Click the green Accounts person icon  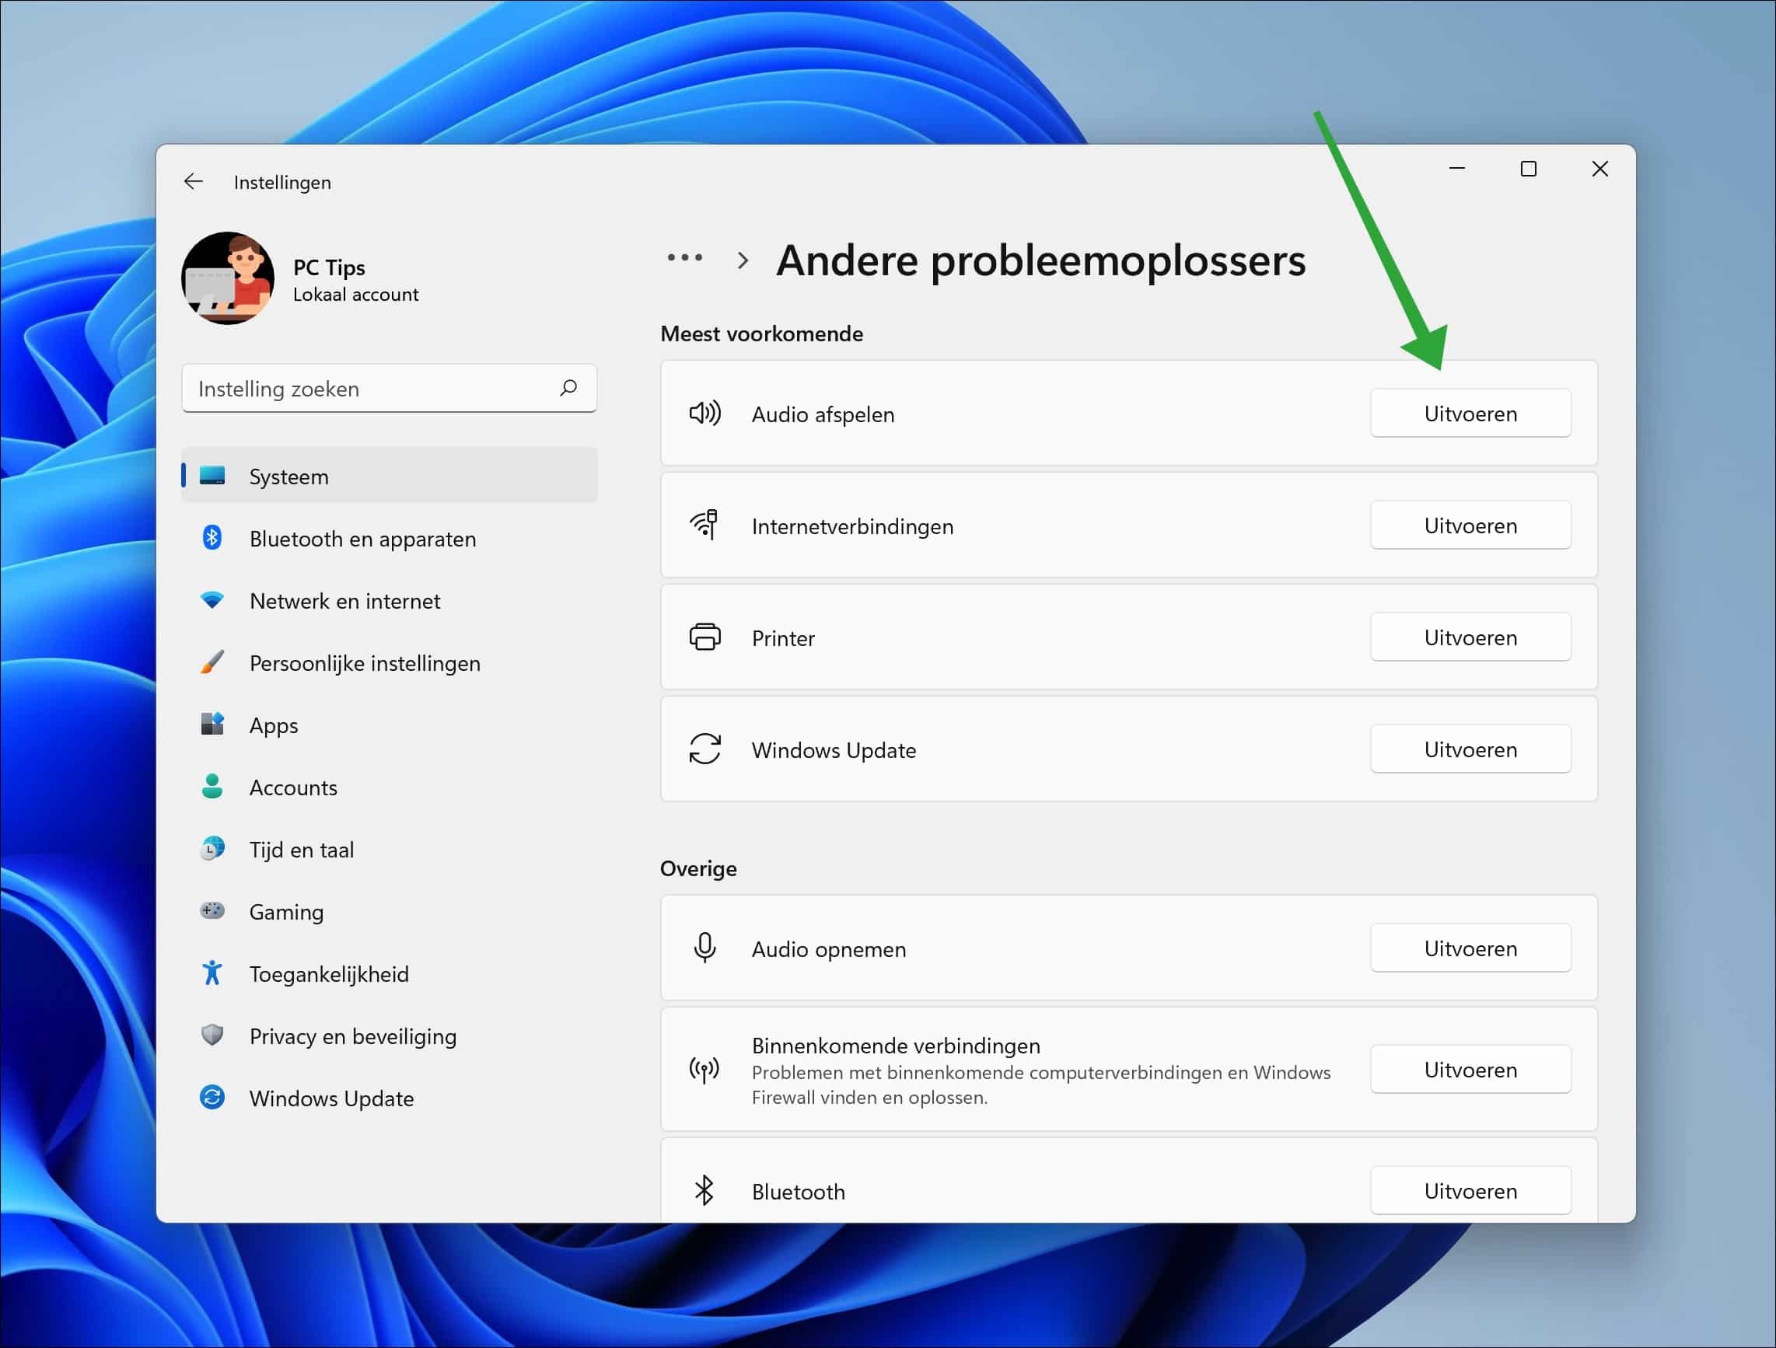[x=212, y=786]
